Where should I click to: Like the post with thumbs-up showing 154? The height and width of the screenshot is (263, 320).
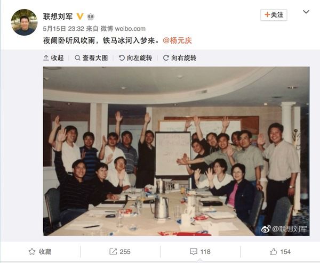[x=280, y=252]
